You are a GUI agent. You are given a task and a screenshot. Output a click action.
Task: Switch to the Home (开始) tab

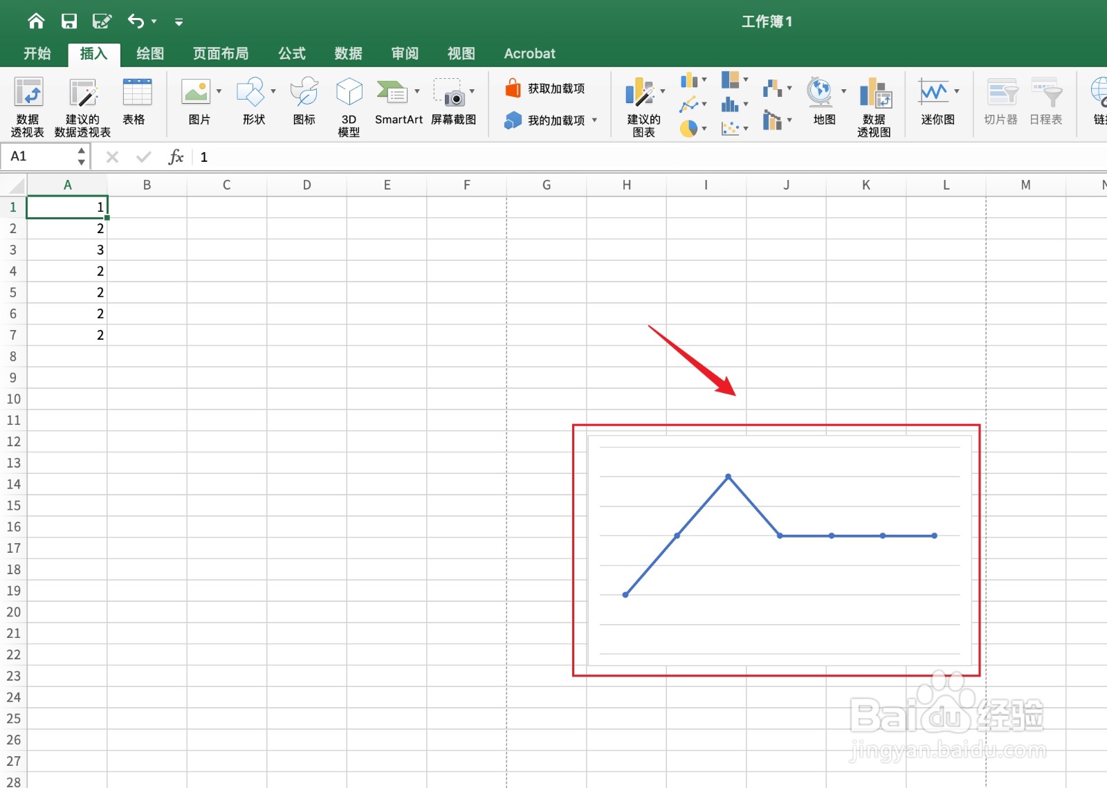coord(37,54)
